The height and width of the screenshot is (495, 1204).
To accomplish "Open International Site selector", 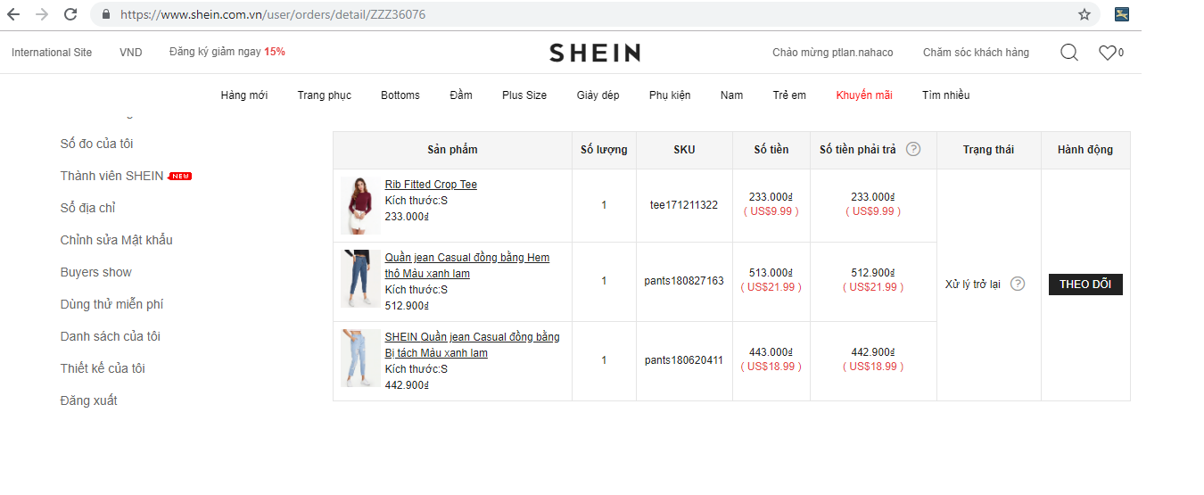I will coord(52,53).
